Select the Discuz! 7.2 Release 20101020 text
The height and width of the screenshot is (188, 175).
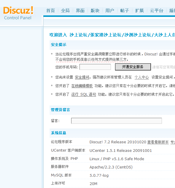tap(118, 142)
